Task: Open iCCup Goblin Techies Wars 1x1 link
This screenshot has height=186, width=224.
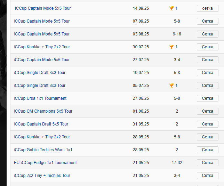Action: click(x=43, y=150)
